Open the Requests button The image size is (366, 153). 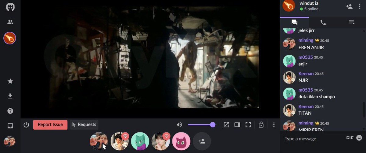pyautogui.click(x=84, y=124)
